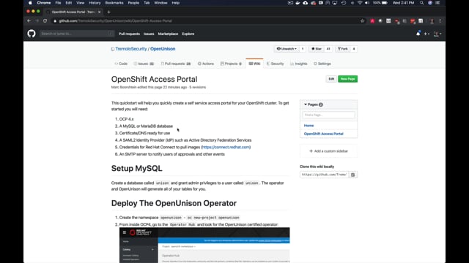The height and width of the screenshot is (263, 469).
Task: Click the GitHub search field
Action: [77, 34]
